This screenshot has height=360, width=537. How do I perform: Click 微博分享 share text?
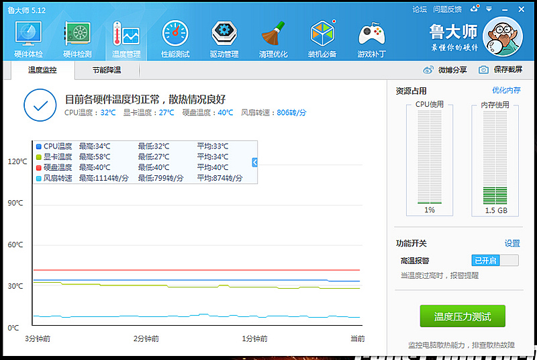click(x=452, y=70)
